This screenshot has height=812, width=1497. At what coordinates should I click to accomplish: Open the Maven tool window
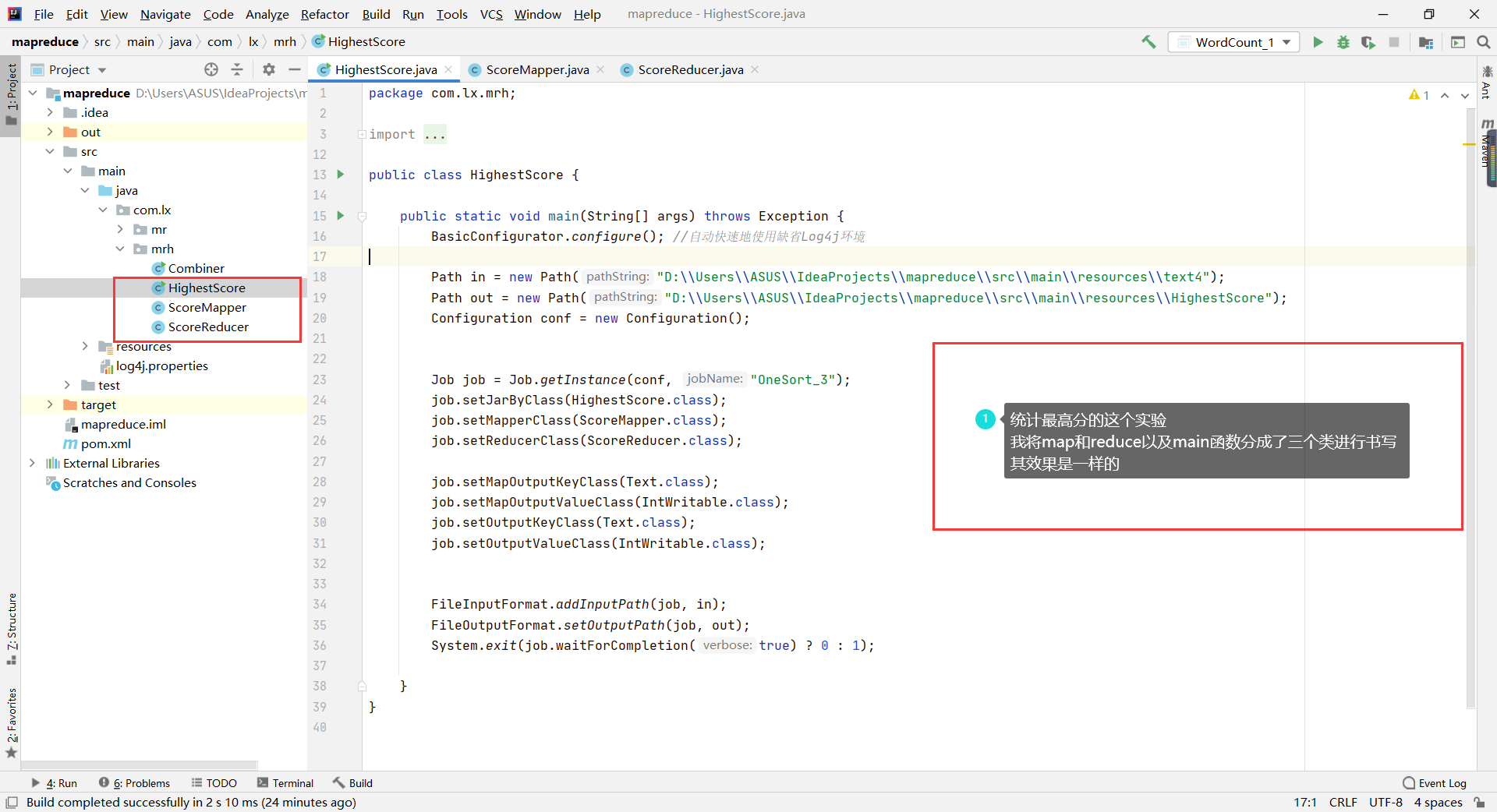click(1488, 143)
